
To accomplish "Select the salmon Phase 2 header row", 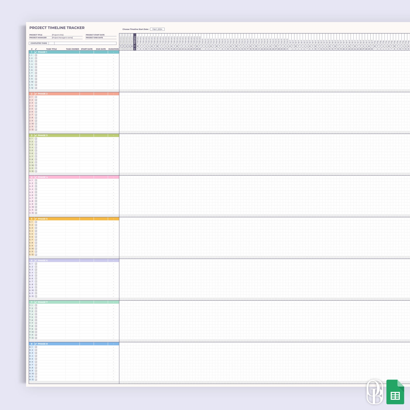I will (x=74, y=94).
